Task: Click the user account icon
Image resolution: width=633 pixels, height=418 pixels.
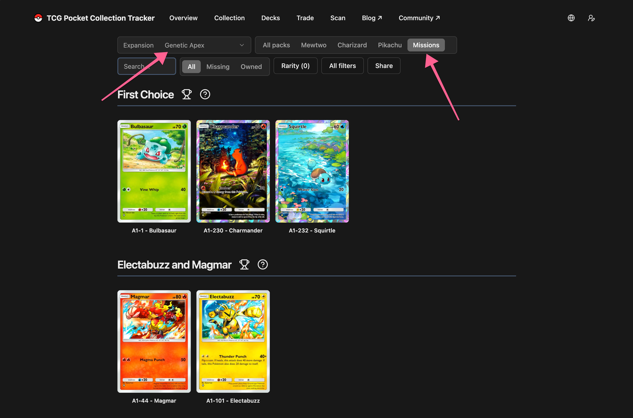Action: pyautogui.click(x=591, y=18)
